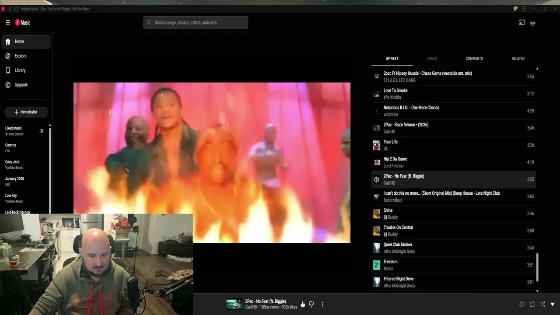
Task: Switch to the Lyrics tab
Action: (x=432, y=59)
